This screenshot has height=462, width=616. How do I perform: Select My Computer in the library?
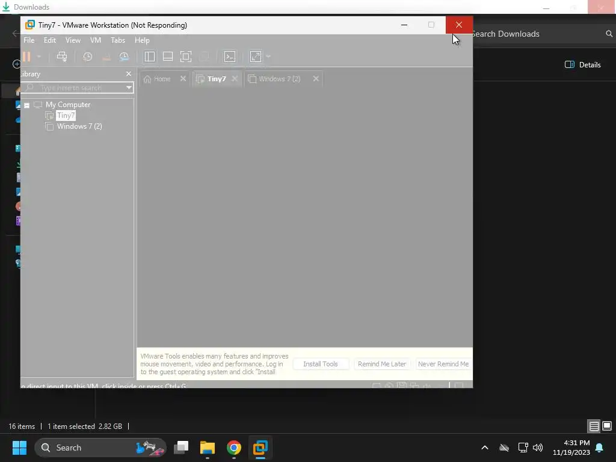(x=68, y=105)
